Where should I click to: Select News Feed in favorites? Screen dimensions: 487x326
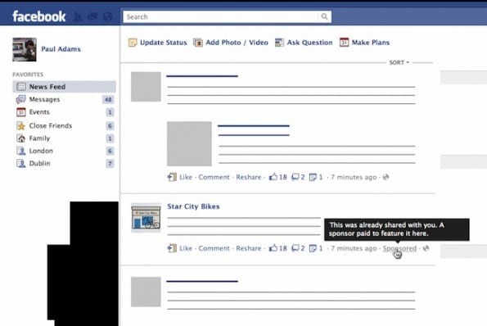pos(65,87)
